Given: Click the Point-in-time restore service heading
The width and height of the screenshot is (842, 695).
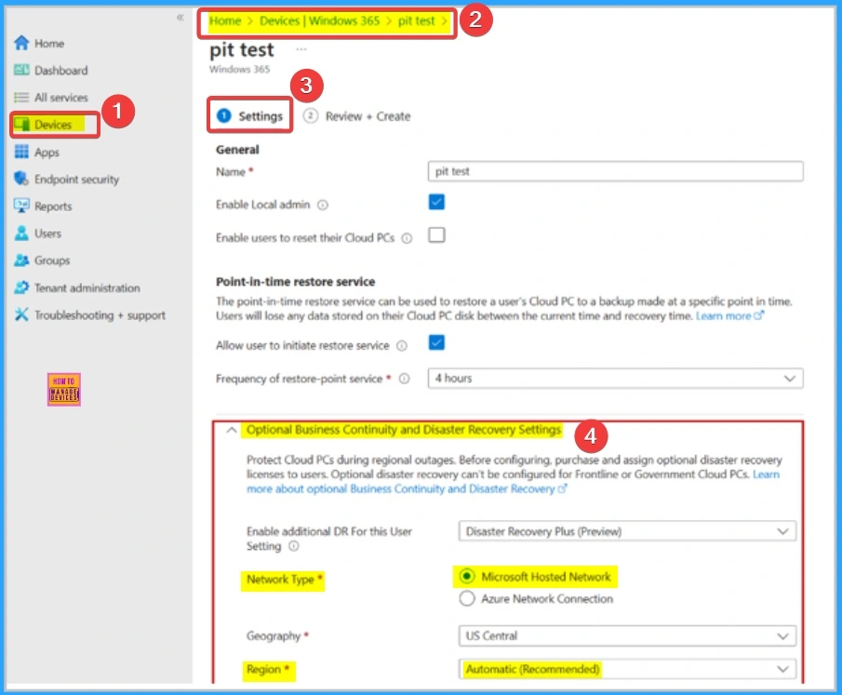Looking at the screenshot, I should click(x=295, y=282).
